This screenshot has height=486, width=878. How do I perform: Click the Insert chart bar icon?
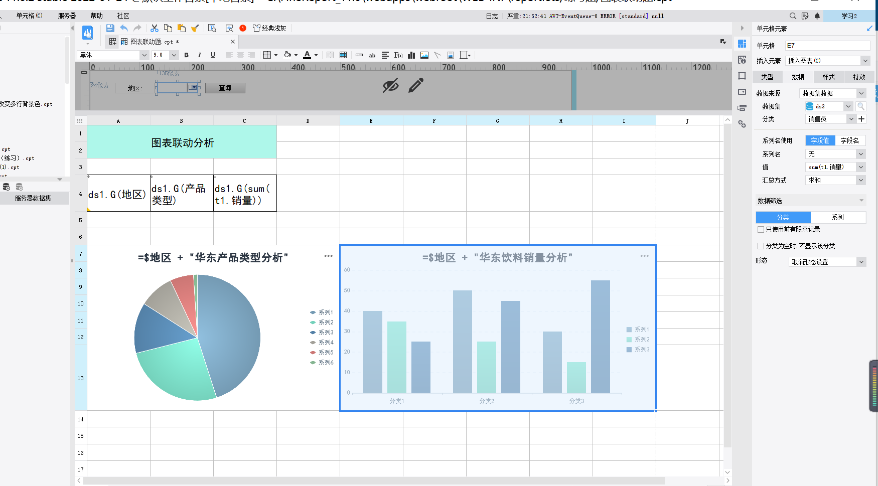tap(411, 55)
